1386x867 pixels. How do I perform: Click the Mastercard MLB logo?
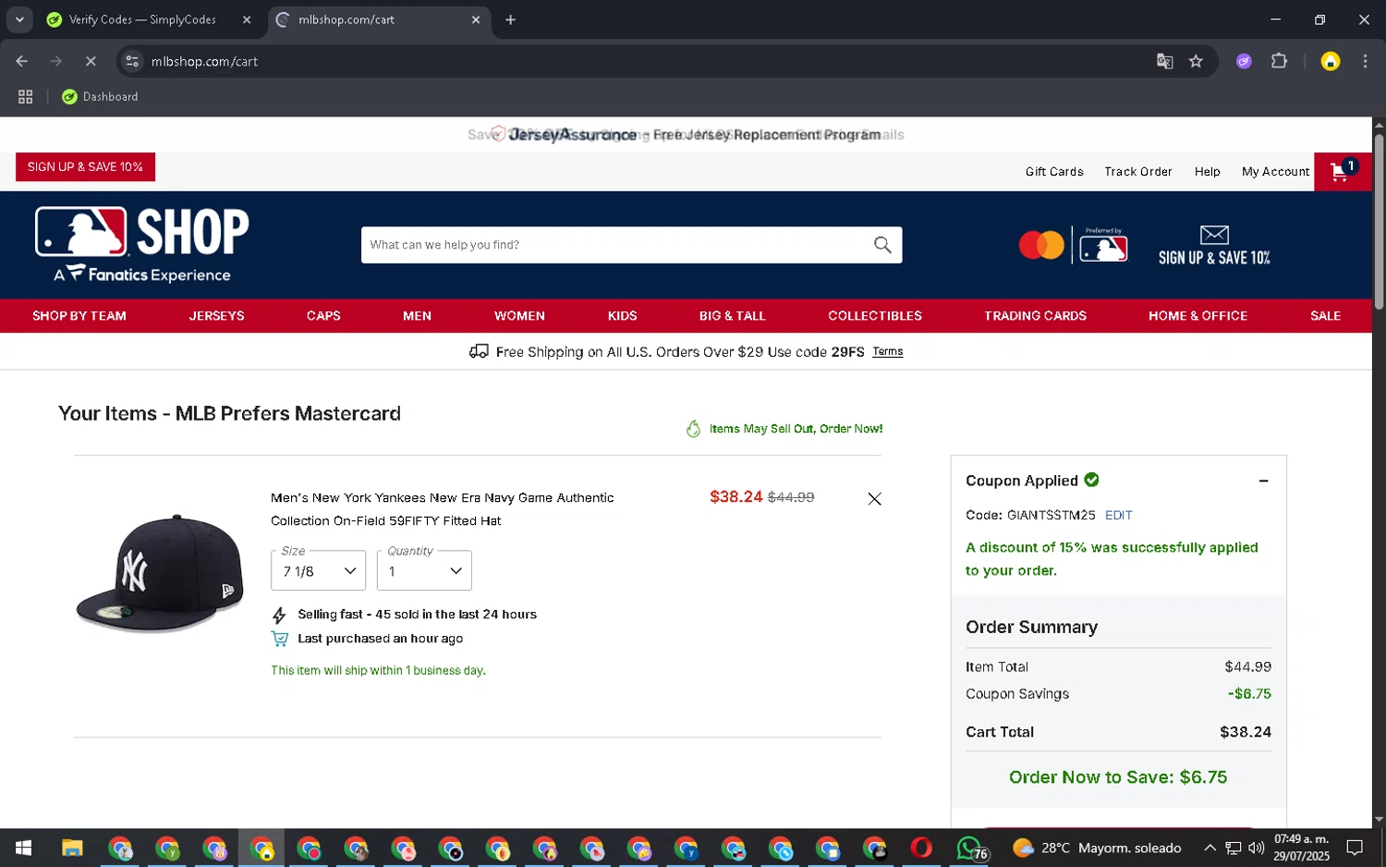coord(1073,245)
